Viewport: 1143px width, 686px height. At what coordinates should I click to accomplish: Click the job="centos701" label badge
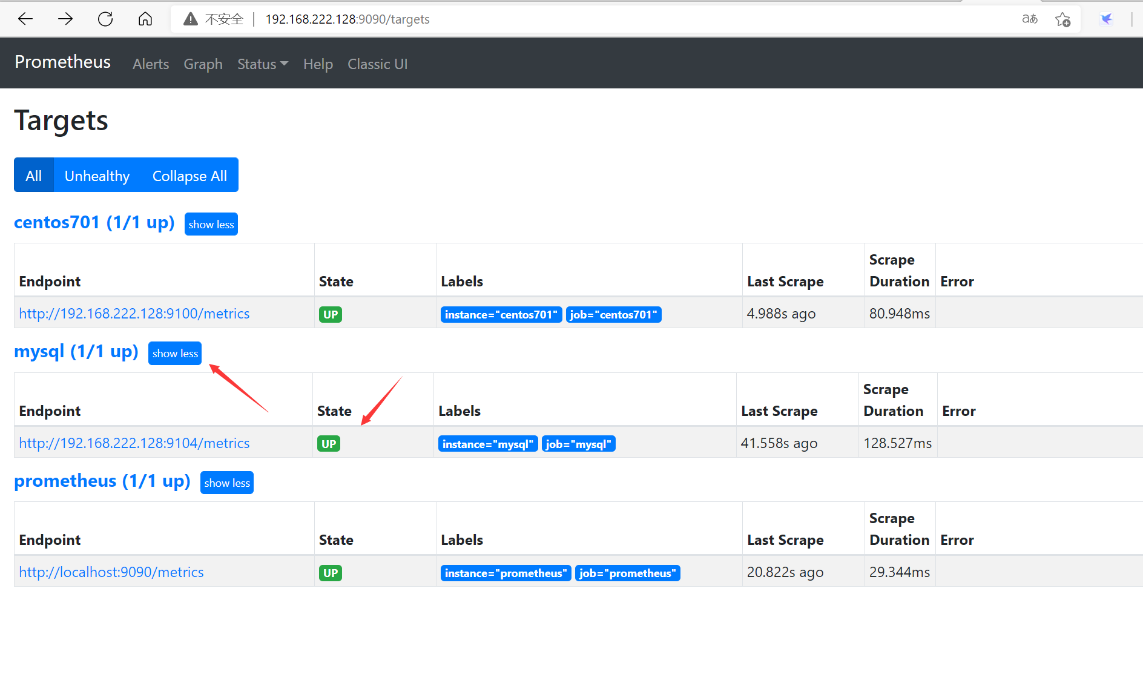614,314
